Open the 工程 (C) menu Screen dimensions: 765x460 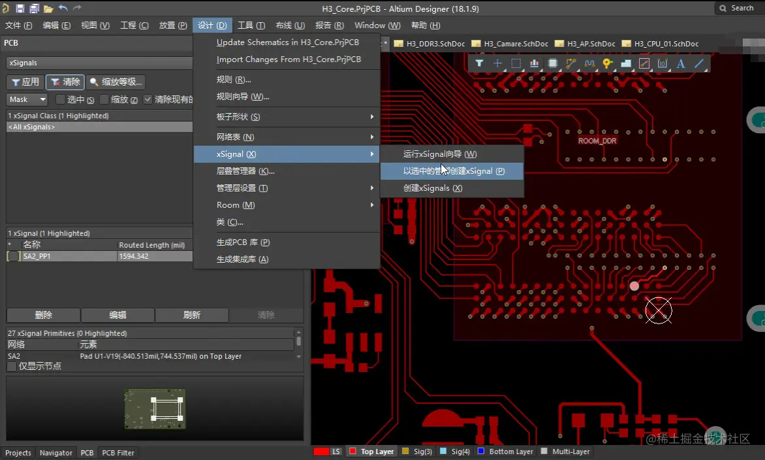pyautogui.click(x=134, y=25)
